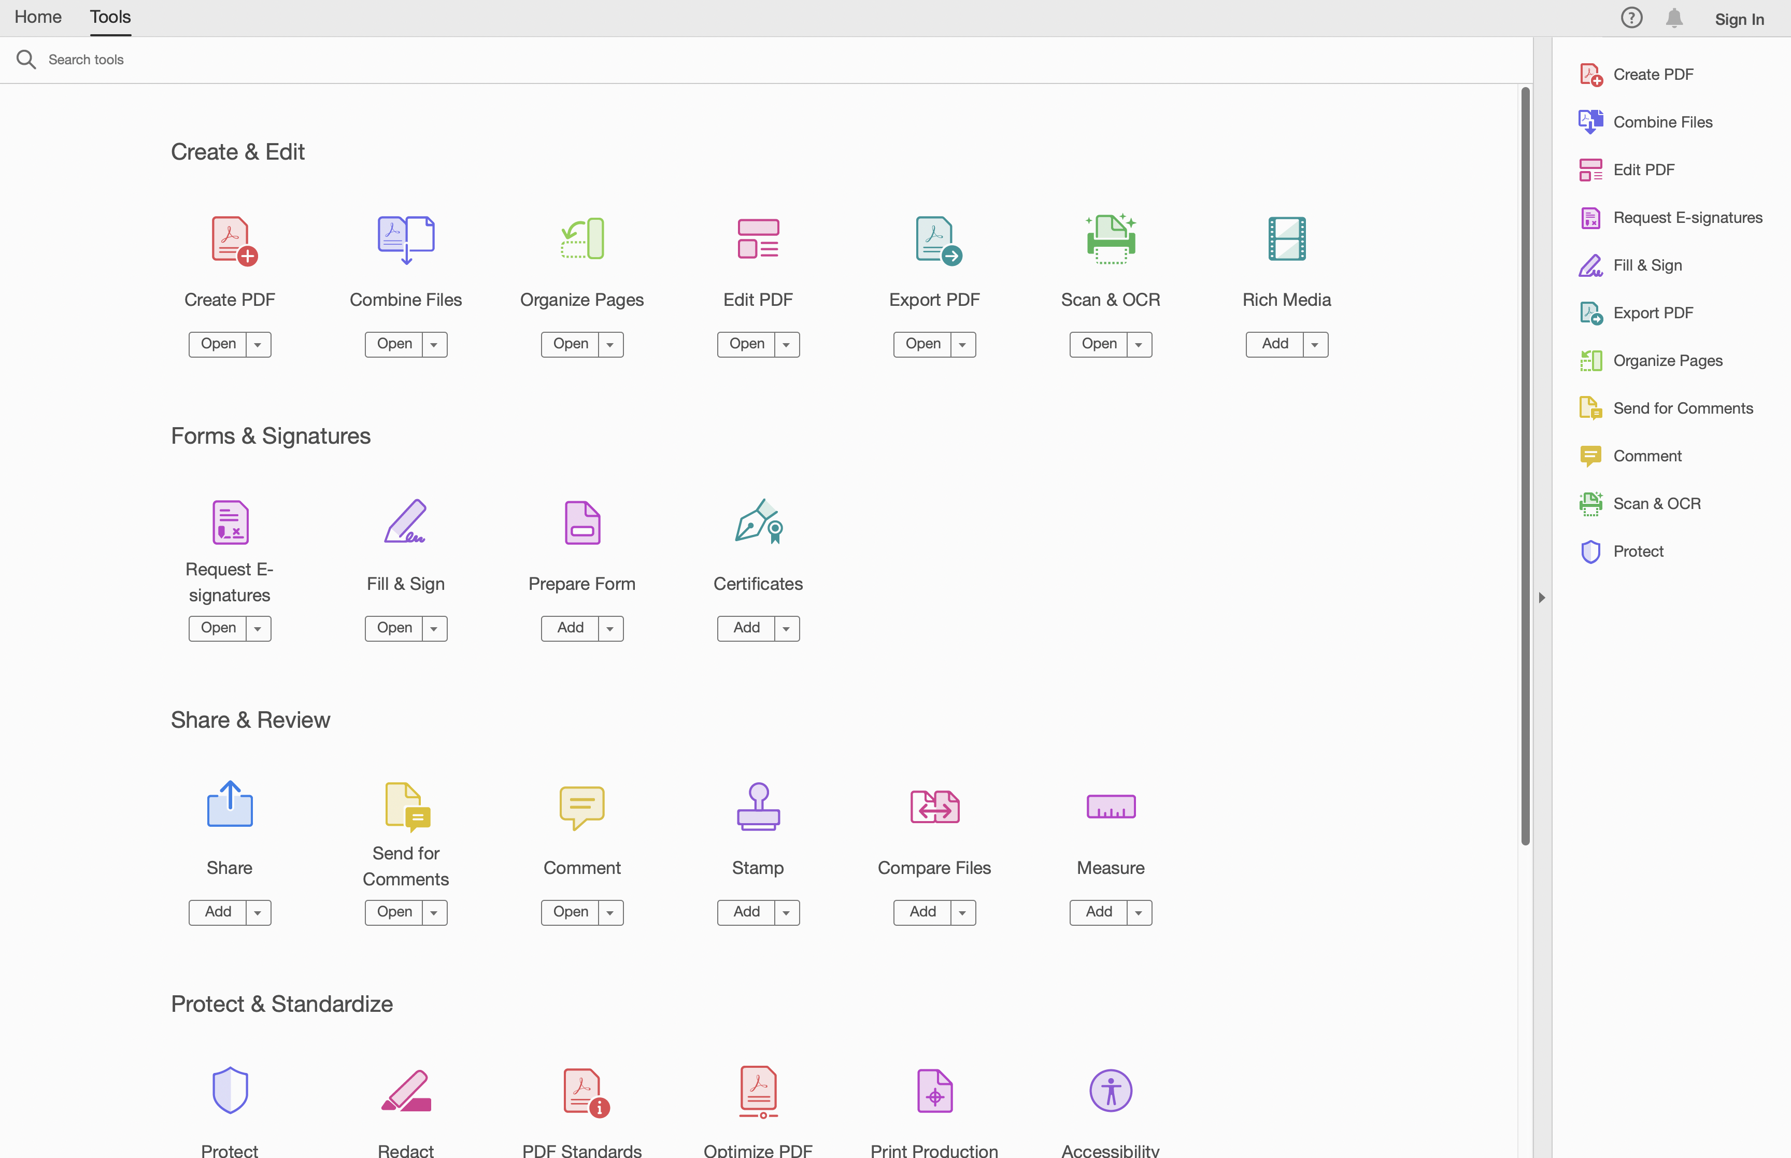
Task: Open Export PDF from the right sidebar
Action: [1636, 313]
